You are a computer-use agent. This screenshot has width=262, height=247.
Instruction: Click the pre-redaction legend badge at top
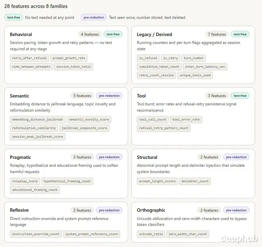(93, 17)
